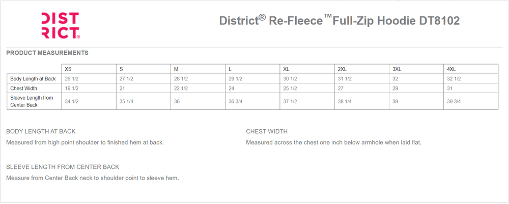Click the CHEST WIDTH description heading
The width and height of the screenshot is (509, 204).
[x=267, y=131]
